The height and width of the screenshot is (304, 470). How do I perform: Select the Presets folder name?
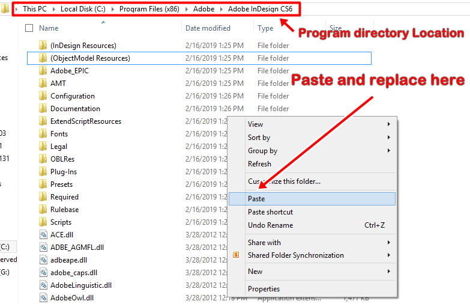(61, 184)
